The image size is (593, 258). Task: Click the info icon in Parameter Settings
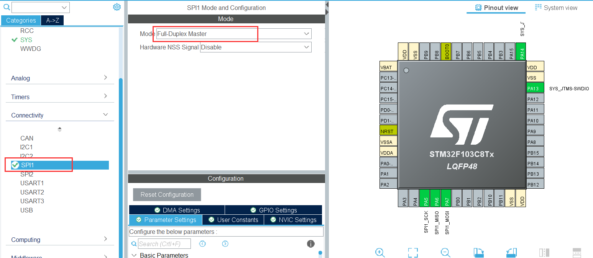click(x=310, y=243)
